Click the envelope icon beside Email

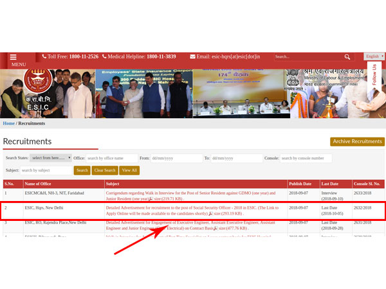pos(192,57)
